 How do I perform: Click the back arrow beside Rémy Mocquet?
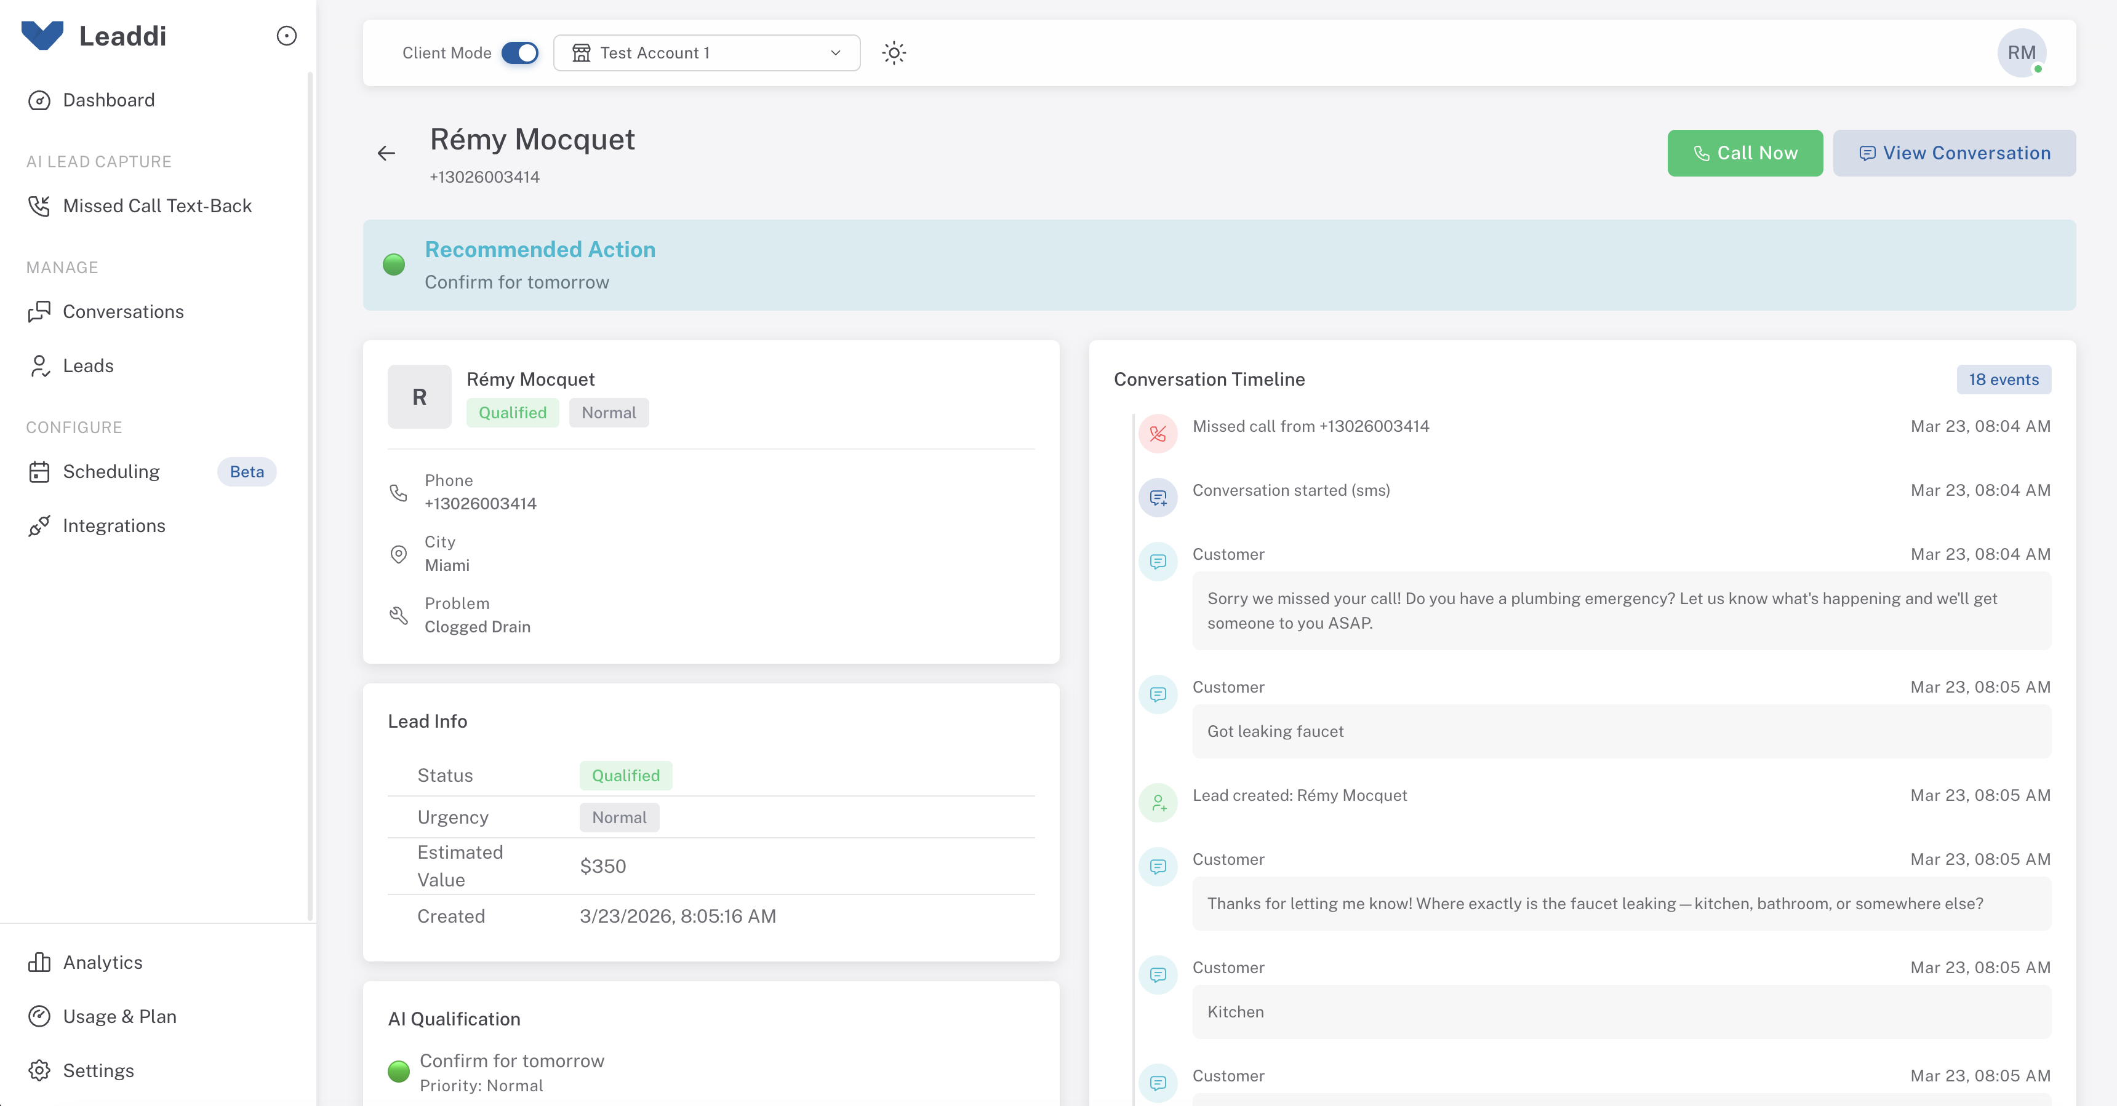pyautogui.click(x=386, y=153)
